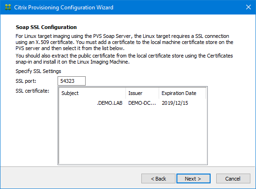The image size is (256, 189).
Task: Proceed with the Next button
Action: pyautogui.click(x=193, y=179)
